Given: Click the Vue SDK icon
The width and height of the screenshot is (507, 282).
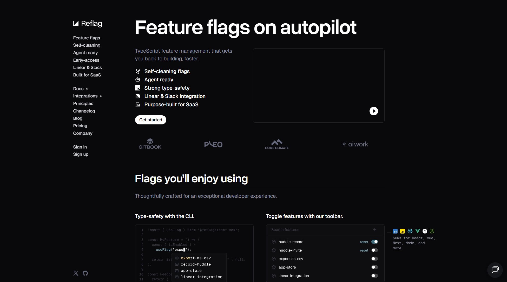Looking at the screenshot, I should click(418, 231).
